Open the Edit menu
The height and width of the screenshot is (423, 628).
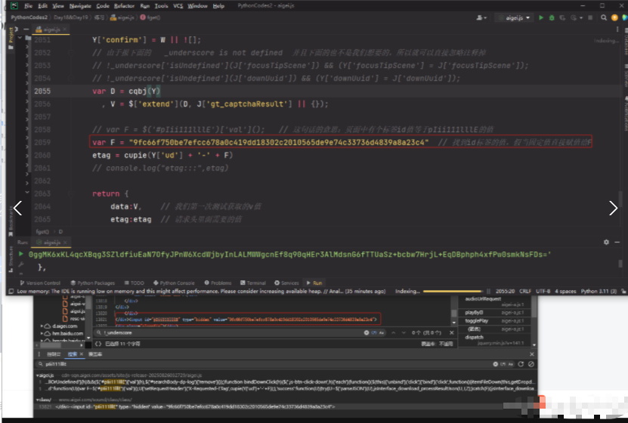tap(42, 6)
